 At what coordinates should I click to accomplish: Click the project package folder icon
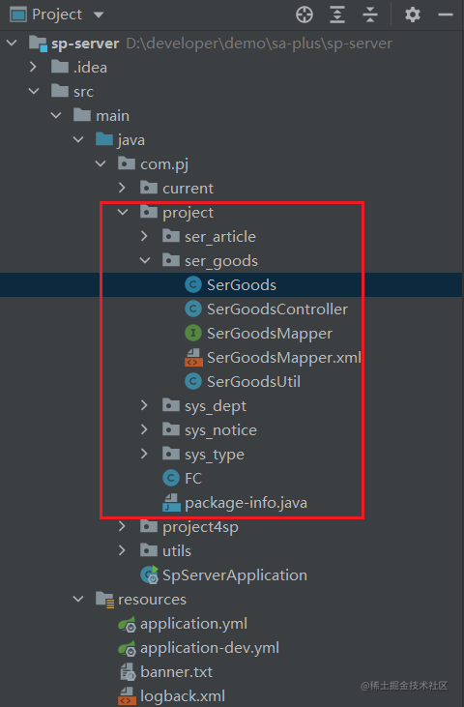149,212
